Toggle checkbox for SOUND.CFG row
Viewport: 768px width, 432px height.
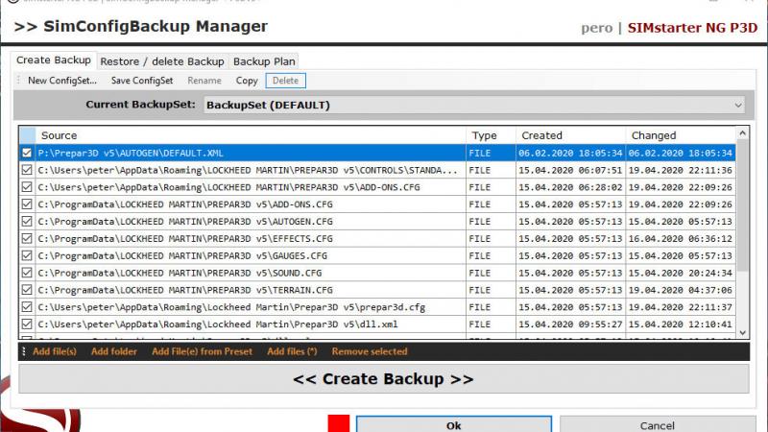pyautogui.click(x=27, y=273)
